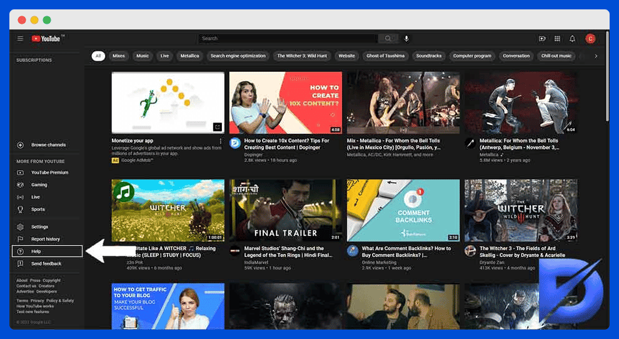Screen dimensions: 619x339
Task: Click the YouTube logo
Action: tap(46, 38)
